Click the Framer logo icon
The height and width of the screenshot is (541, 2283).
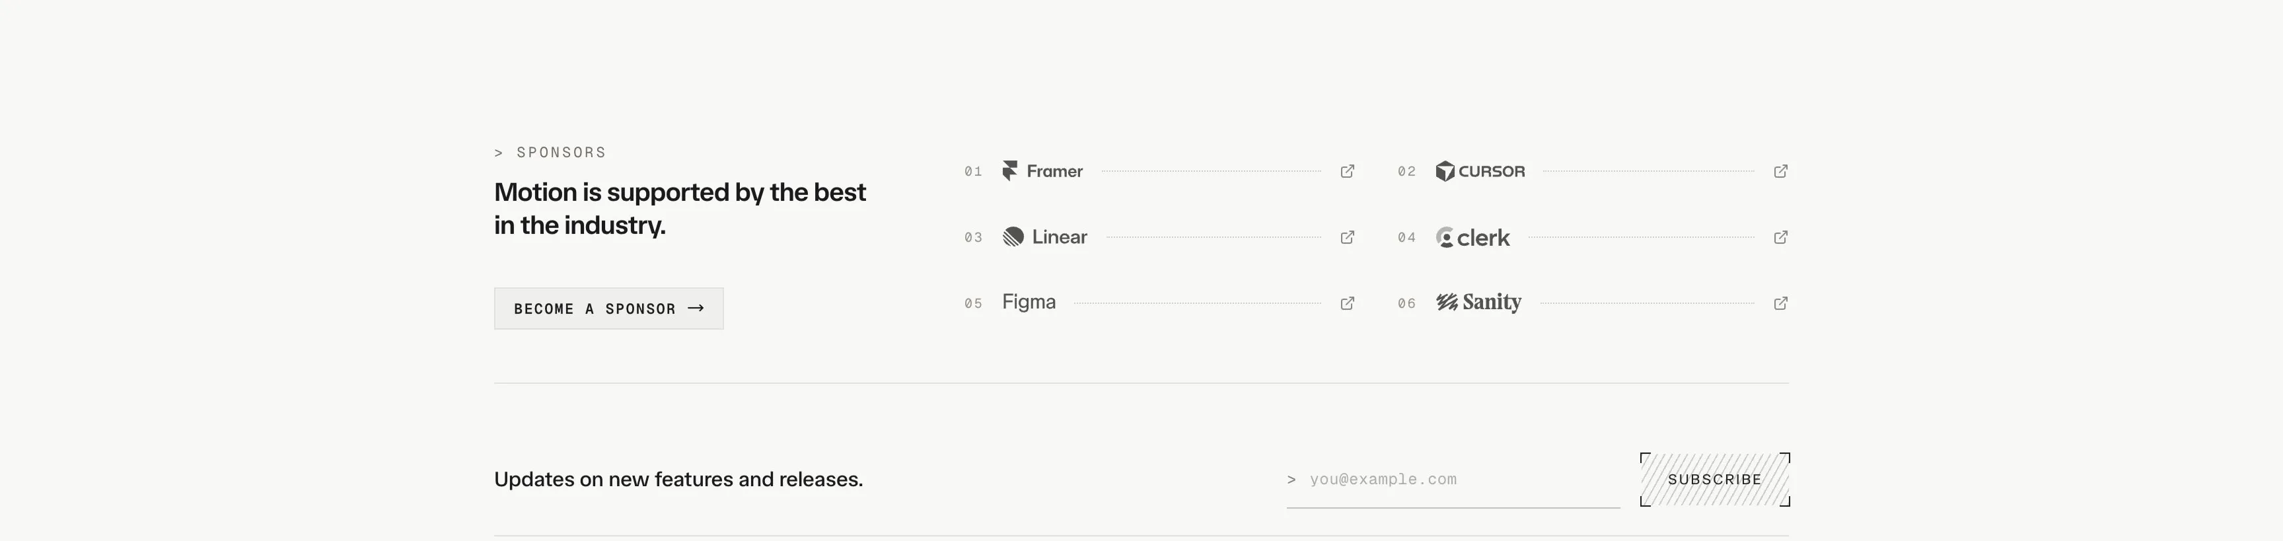pyautogui.click(x=1009, y=171)
